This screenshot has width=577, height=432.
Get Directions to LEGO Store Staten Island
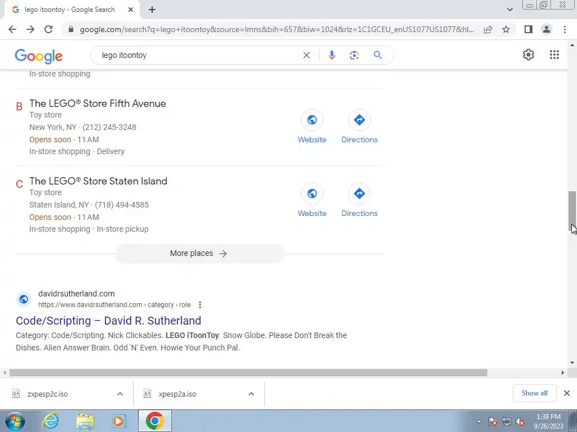359,200
